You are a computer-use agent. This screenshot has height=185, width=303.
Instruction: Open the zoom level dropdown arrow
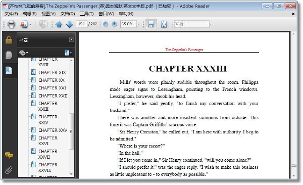point(138,24)
